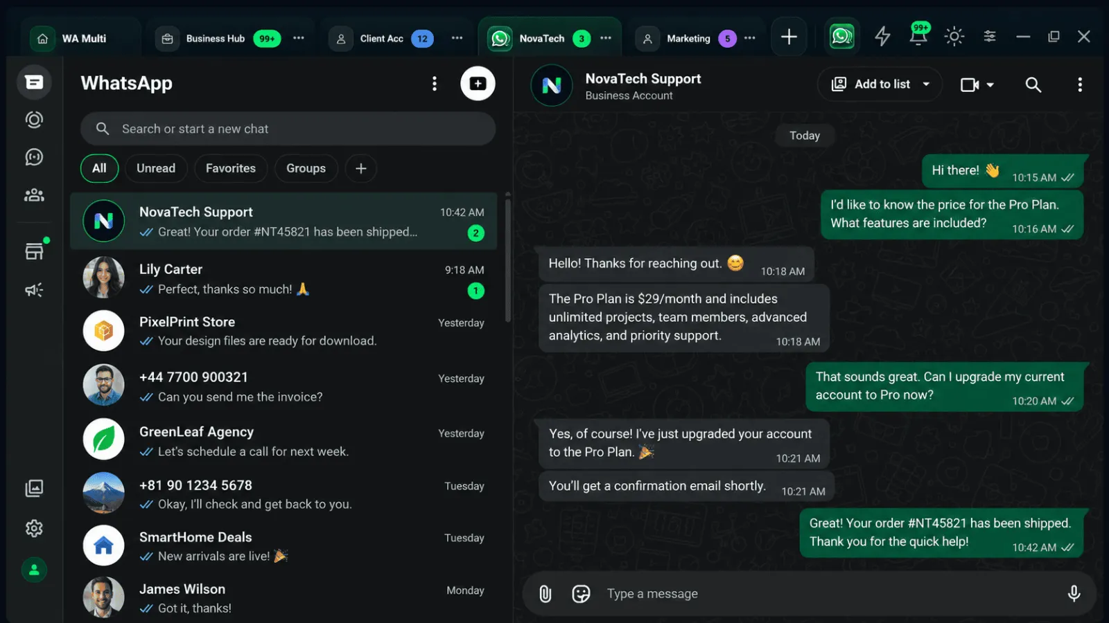Open the emoji sticker picker
Image resolution: width=1109 pixels, height=623 pixels.
[x=581, y=593]
